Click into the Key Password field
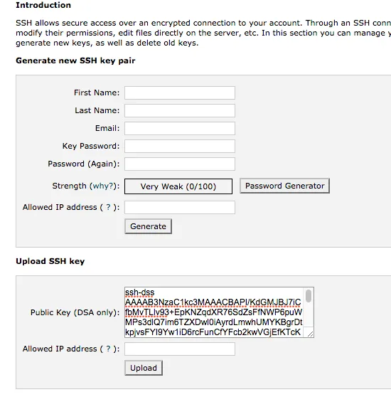This screenshot has height=397, width=391. (180, 146)
